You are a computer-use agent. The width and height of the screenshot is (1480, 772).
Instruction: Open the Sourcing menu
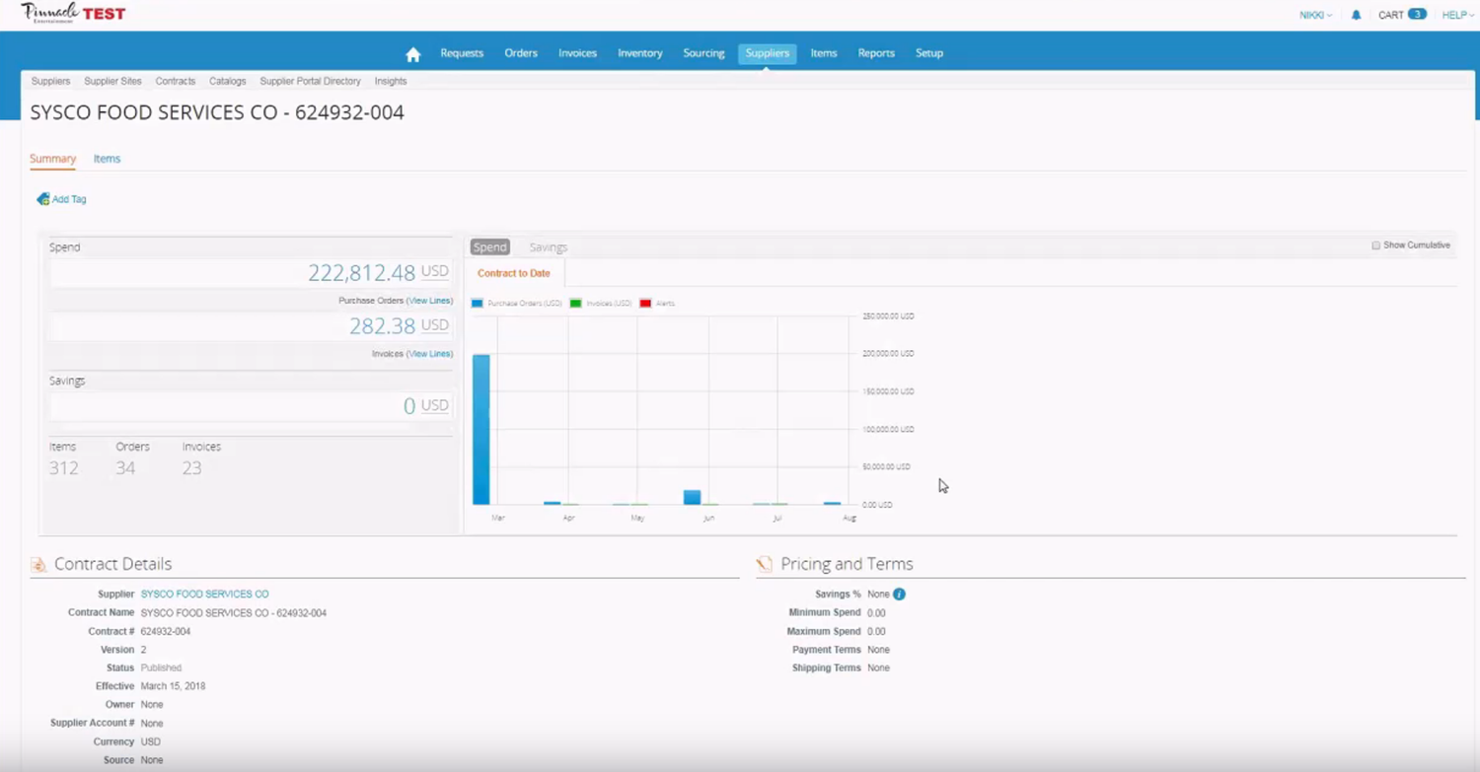[x=703, y=53]
